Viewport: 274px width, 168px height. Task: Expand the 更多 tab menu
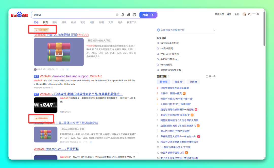pyautogui.click(x=120, y=22)
